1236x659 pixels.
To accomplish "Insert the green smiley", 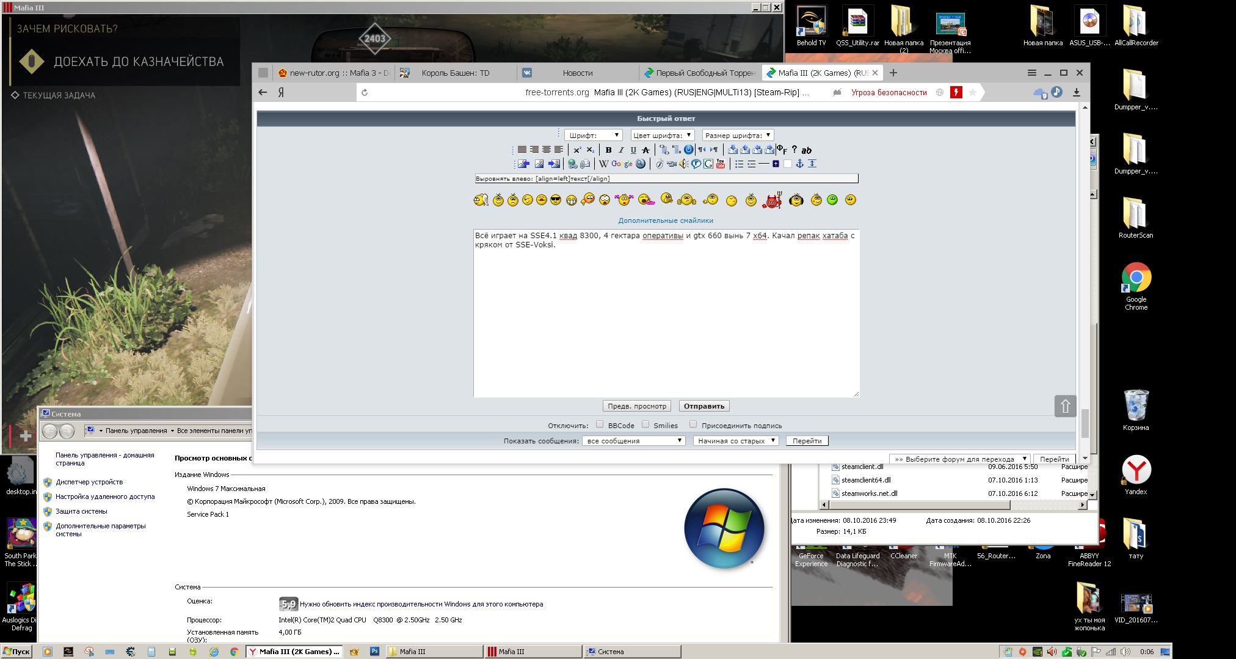I will [x=832, y=200].
